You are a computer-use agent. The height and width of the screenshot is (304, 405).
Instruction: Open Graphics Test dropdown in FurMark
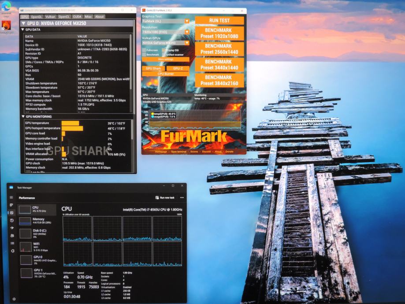166,21
